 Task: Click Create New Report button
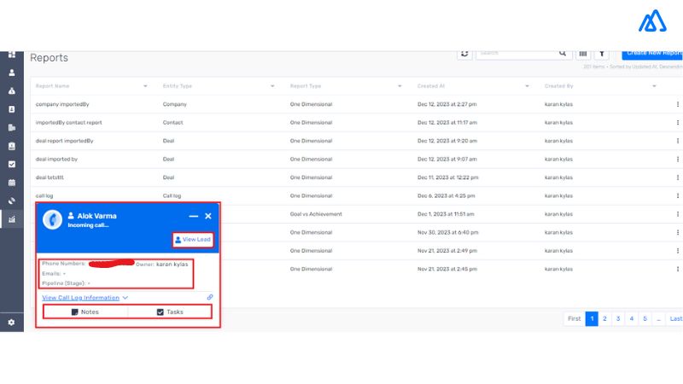[653, 53]
